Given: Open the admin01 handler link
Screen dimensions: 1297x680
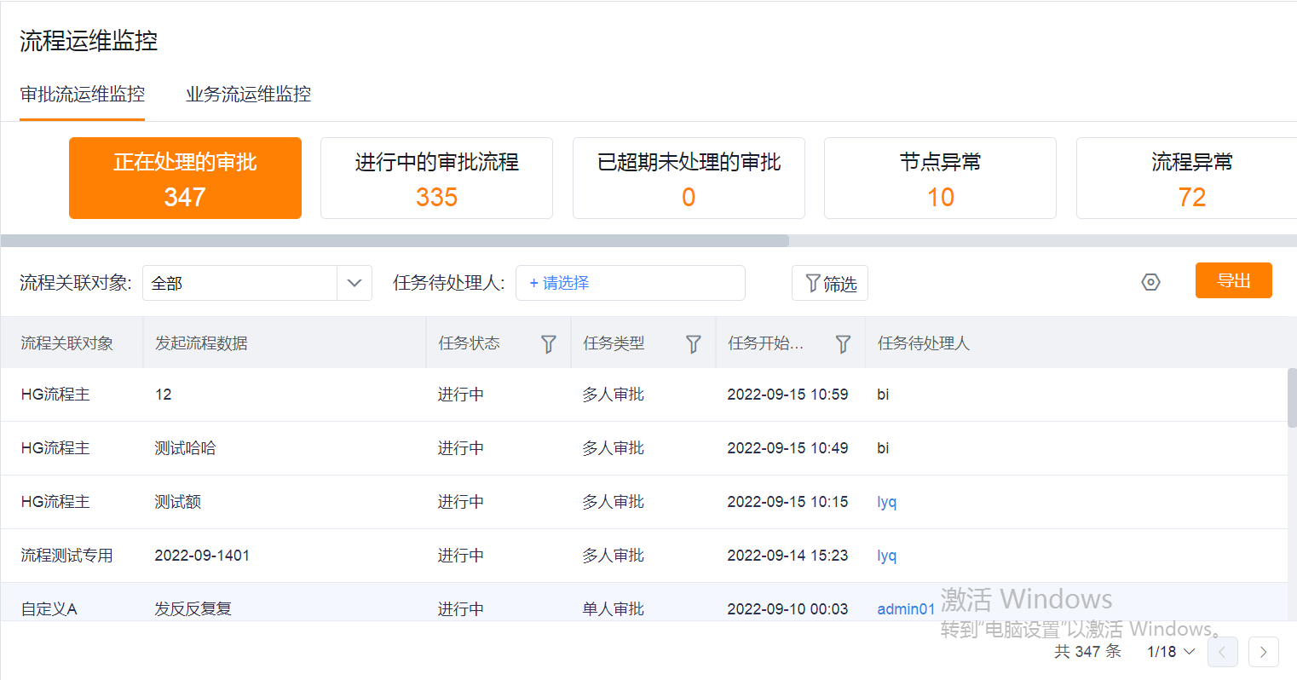Looking at the screenshot, I should [906, 609].
